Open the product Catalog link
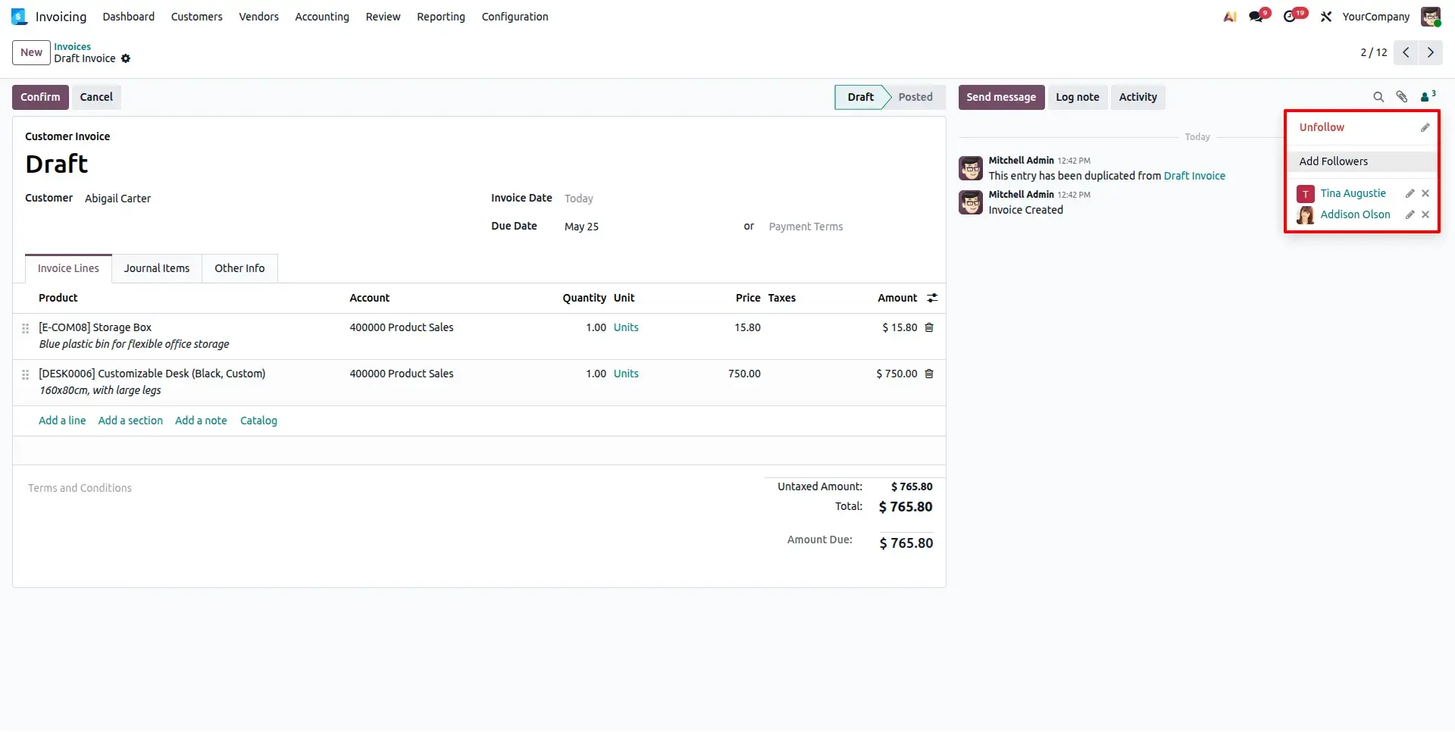The width and height of the screenshot is (1455, 732). pyautogui.click(x=258, y=421)
